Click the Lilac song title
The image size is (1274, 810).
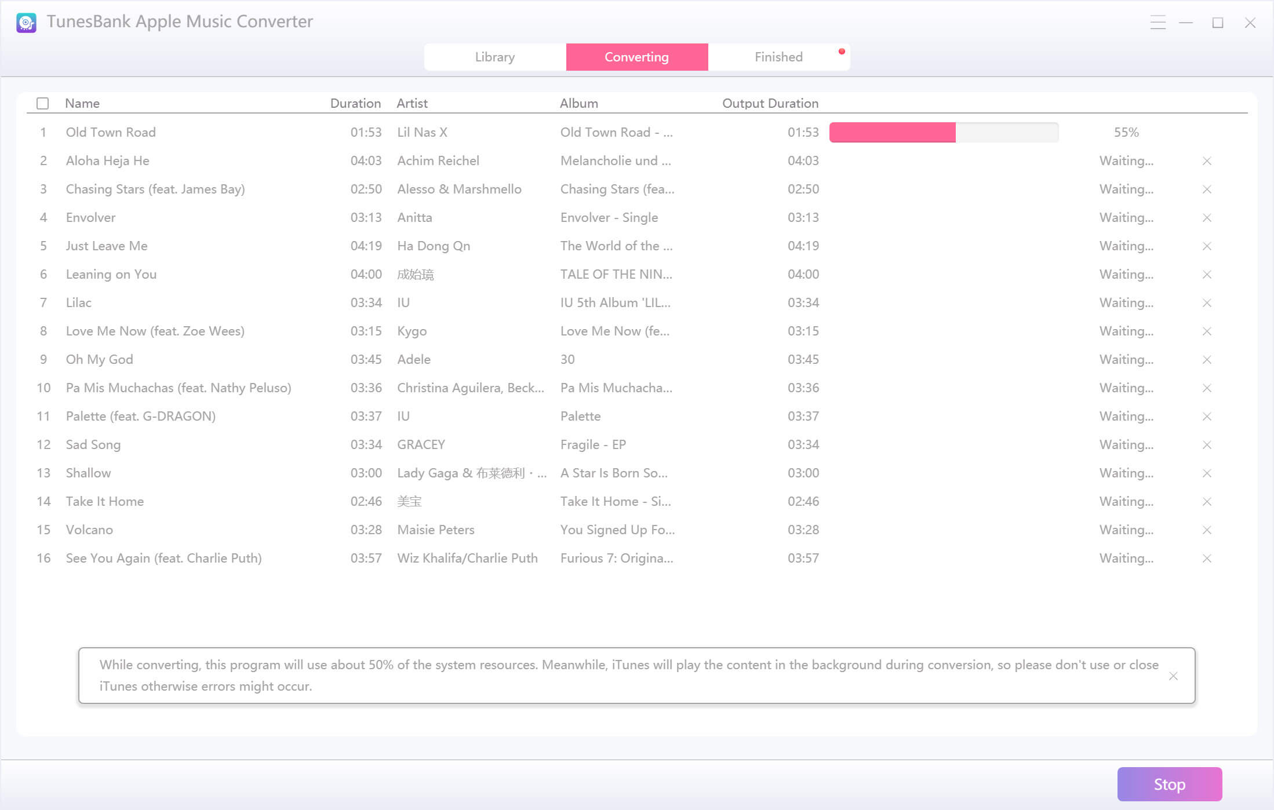[x=79, y=302]
